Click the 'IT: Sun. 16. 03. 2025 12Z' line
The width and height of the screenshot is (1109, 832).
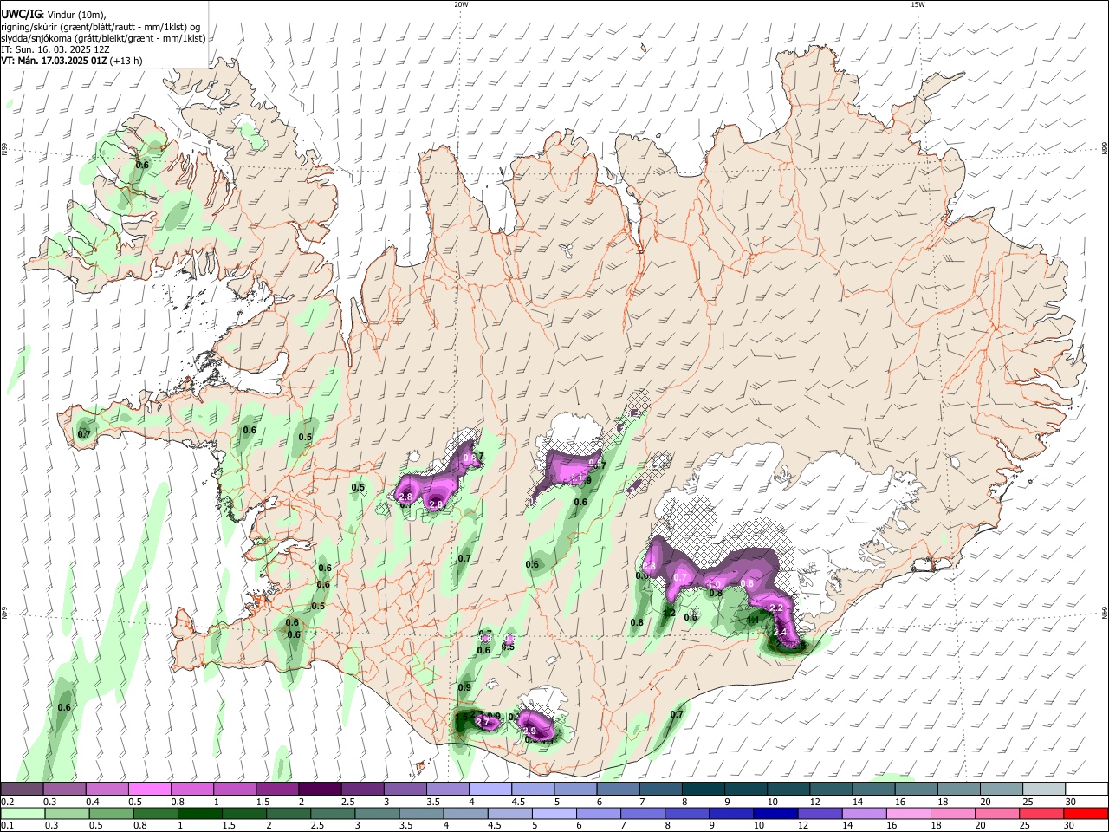(x=55, y=49)
